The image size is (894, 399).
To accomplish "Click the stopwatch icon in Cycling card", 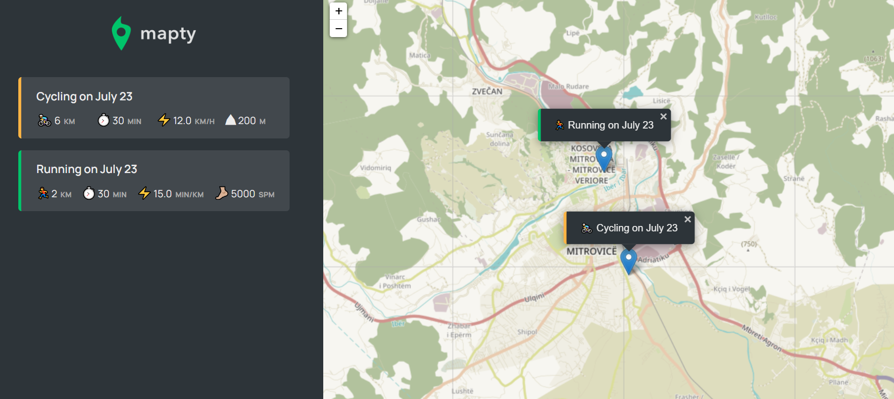I will point(103,120).
